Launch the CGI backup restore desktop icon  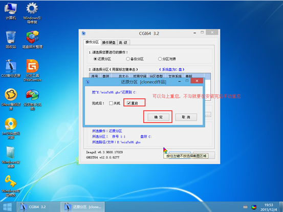(x=11, y=69)
